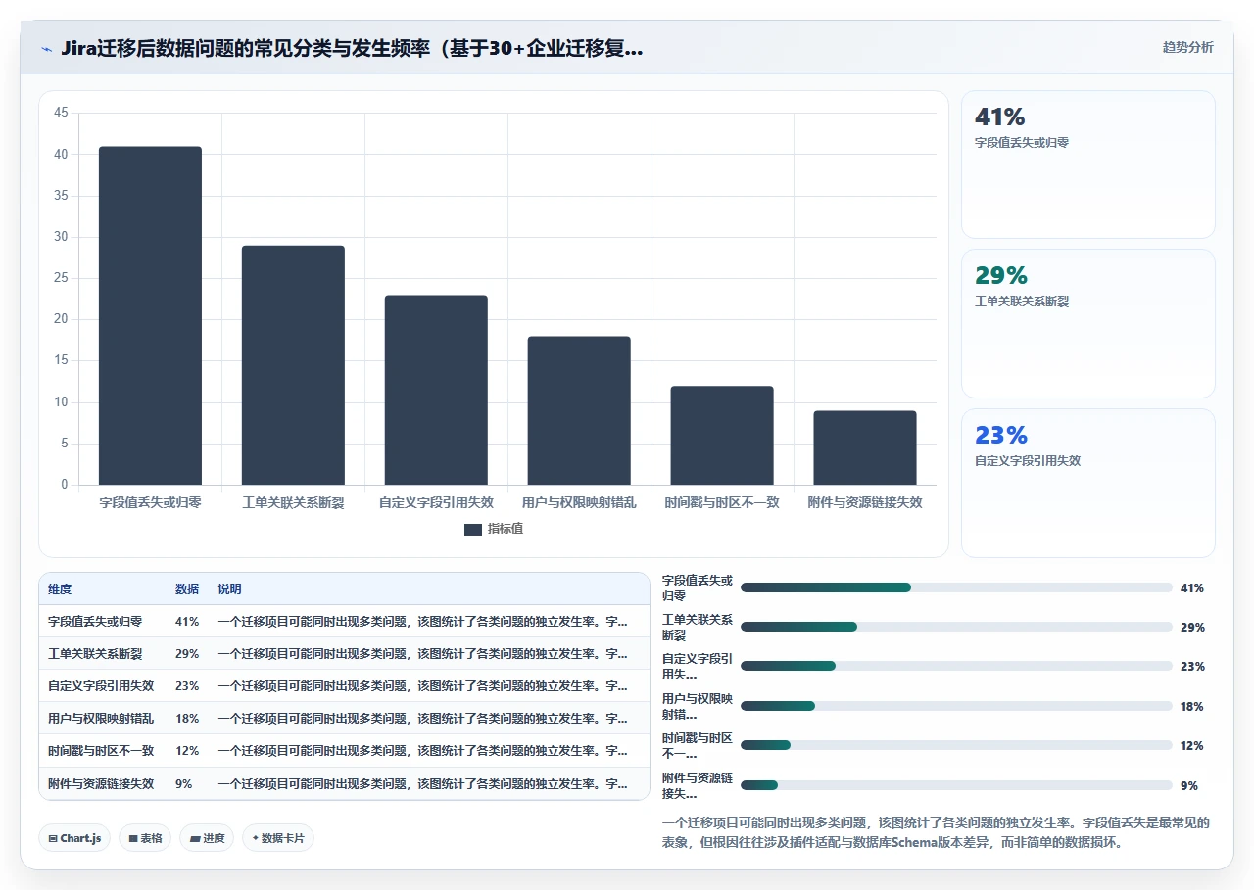Click x-axis label 时间戳与时区不一致
The width and height of the screenshot is (1254, 890).
722,502
